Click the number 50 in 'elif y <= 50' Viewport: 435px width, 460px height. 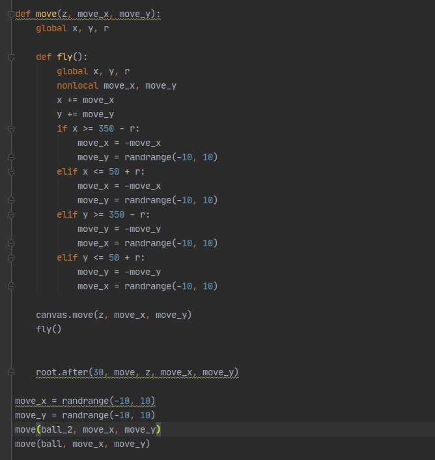click(x=114, y=257)
